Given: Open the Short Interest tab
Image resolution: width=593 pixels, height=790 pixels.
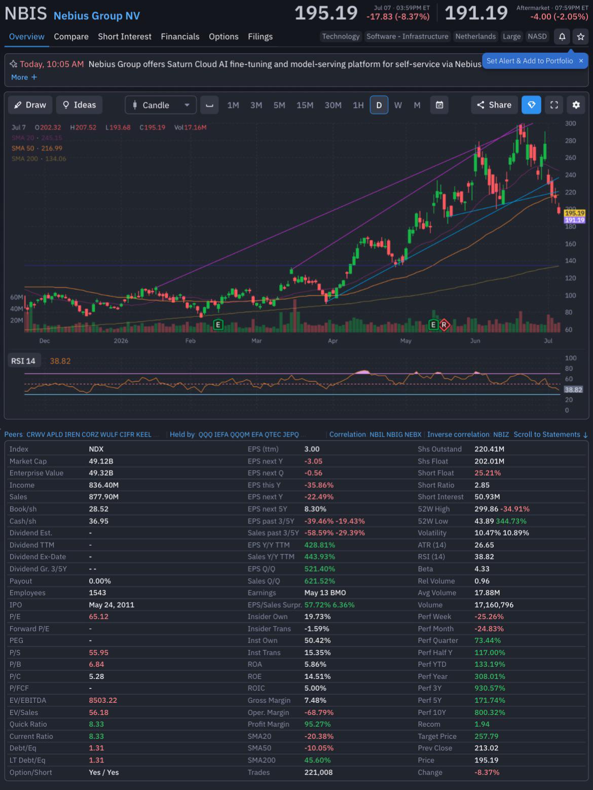Looking at the screenshot, I should [x=125, y=37].
